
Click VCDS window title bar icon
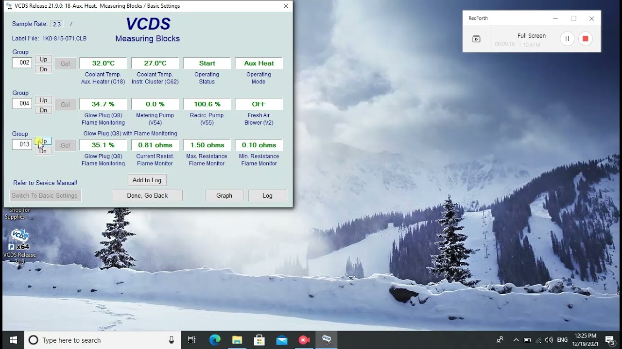coord(9,6)
